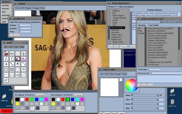Select the Filled Box tool
182x114 pixels.
pos(12,69)
